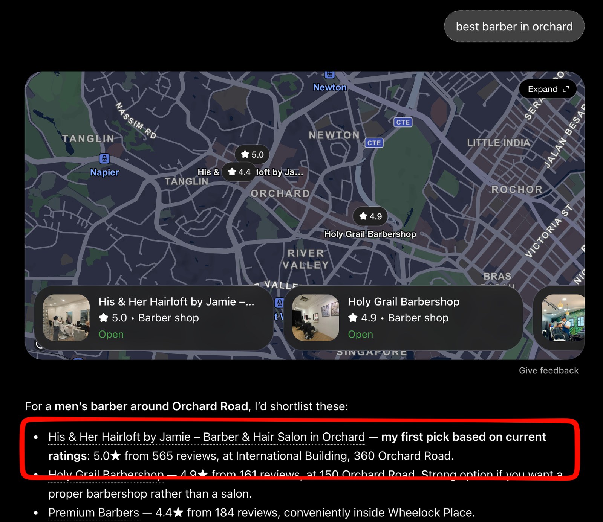
Task: Click the 4.4 star rating map pin
Action: (239, 172)
